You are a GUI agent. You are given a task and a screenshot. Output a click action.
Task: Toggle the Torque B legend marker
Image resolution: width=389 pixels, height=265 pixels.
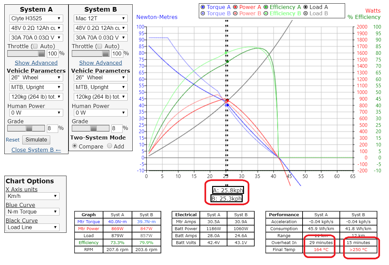coord(203,14)
